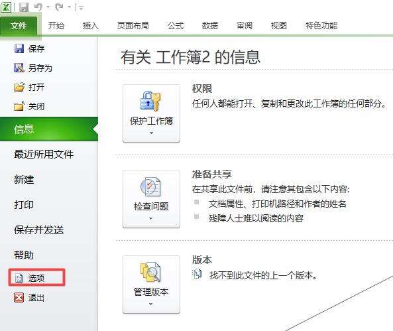Switch to the 特色功能 ribbon tab
The image size is (393, 331).
tap(321, 26)
